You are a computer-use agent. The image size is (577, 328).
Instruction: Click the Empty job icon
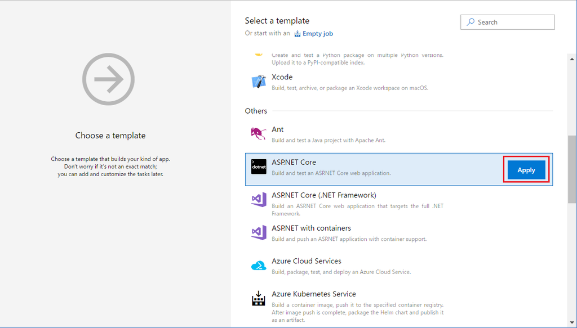click(298, 34)
